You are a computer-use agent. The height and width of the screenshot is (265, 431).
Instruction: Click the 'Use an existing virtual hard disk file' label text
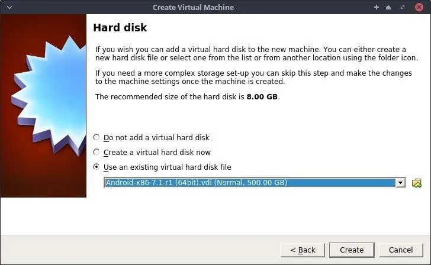tap(167, 167)
